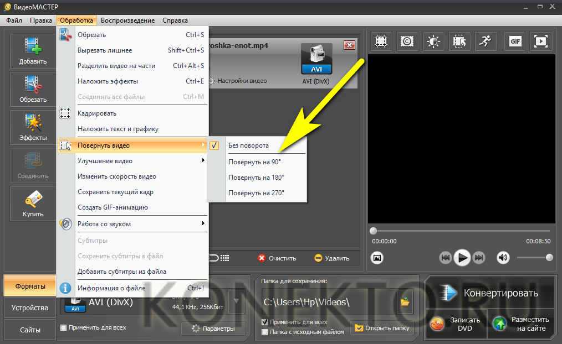Screen dimensions: 562x344
Task: Close the koshka-enot.mp4 file item
Action: 349,45
